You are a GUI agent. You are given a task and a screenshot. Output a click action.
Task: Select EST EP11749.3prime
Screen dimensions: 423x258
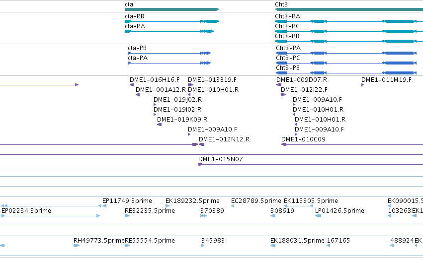click(x=127, y=201)
